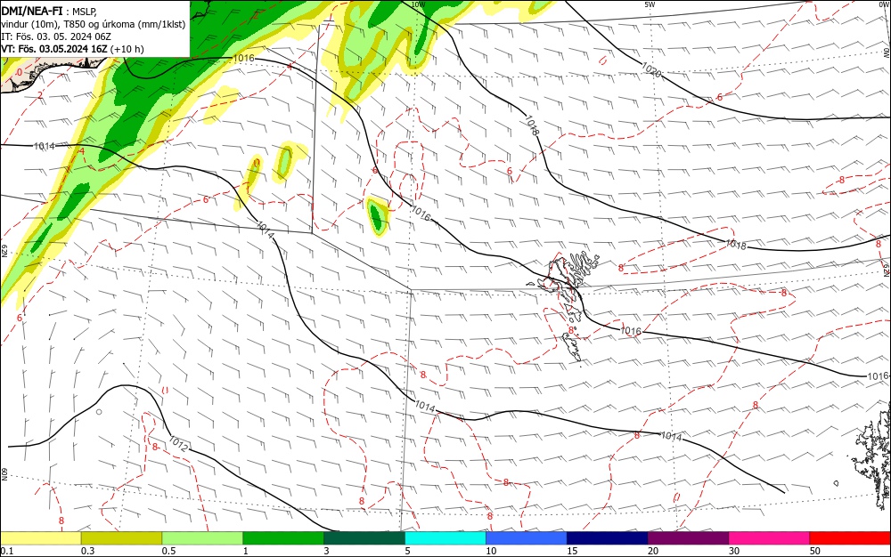This screenshot has width=891, height=557.
Task: Click the 5W longitude label
Action: [650, 4]
